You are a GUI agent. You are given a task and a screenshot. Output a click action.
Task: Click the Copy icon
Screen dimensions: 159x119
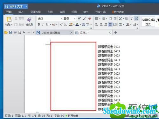pyautogui.click(x=16, y=25)
